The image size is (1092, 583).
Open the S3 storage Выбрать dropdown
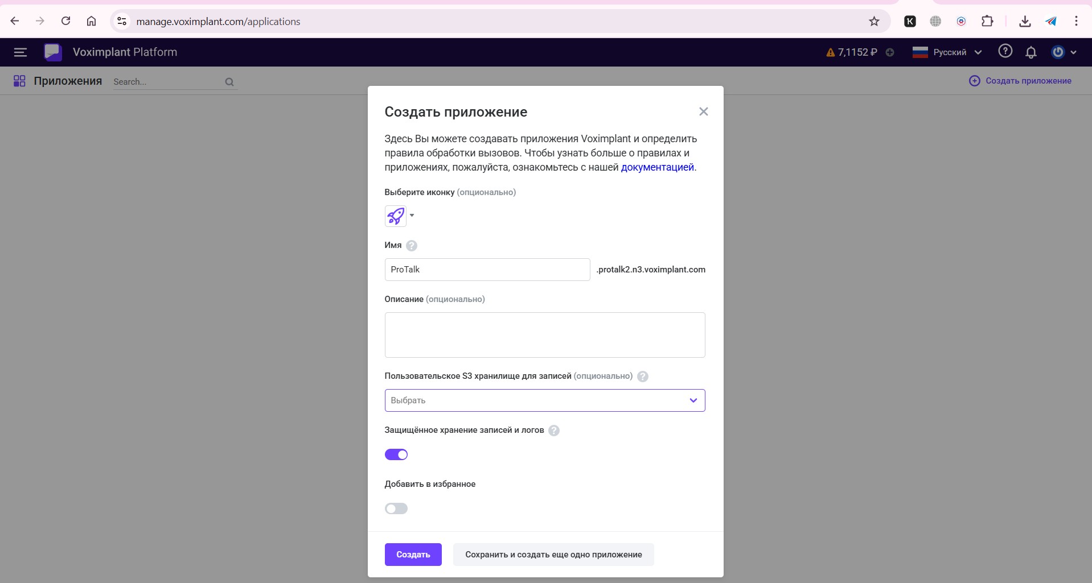click(x=544, y=400)
